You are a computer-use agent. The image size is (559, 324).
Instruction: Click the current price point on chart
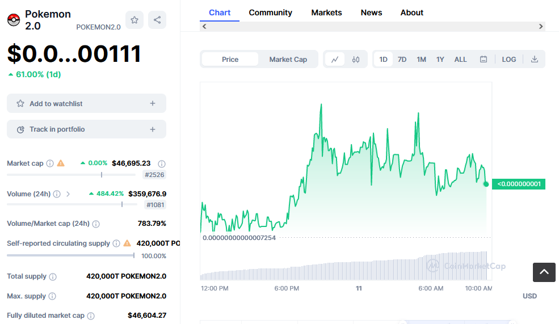click(x=486, y=184)
